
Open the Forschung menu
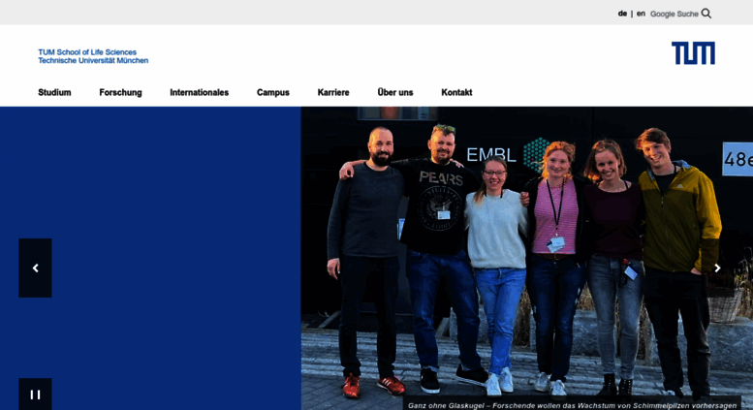click(x=120, y=92)
